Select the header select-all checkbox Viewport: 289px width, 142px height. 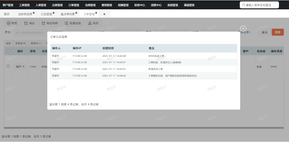coord(8,51)
